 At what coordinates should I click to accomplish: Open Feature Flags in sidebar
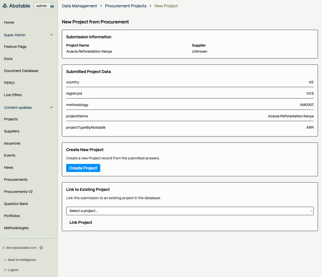(x=15, y=47)
